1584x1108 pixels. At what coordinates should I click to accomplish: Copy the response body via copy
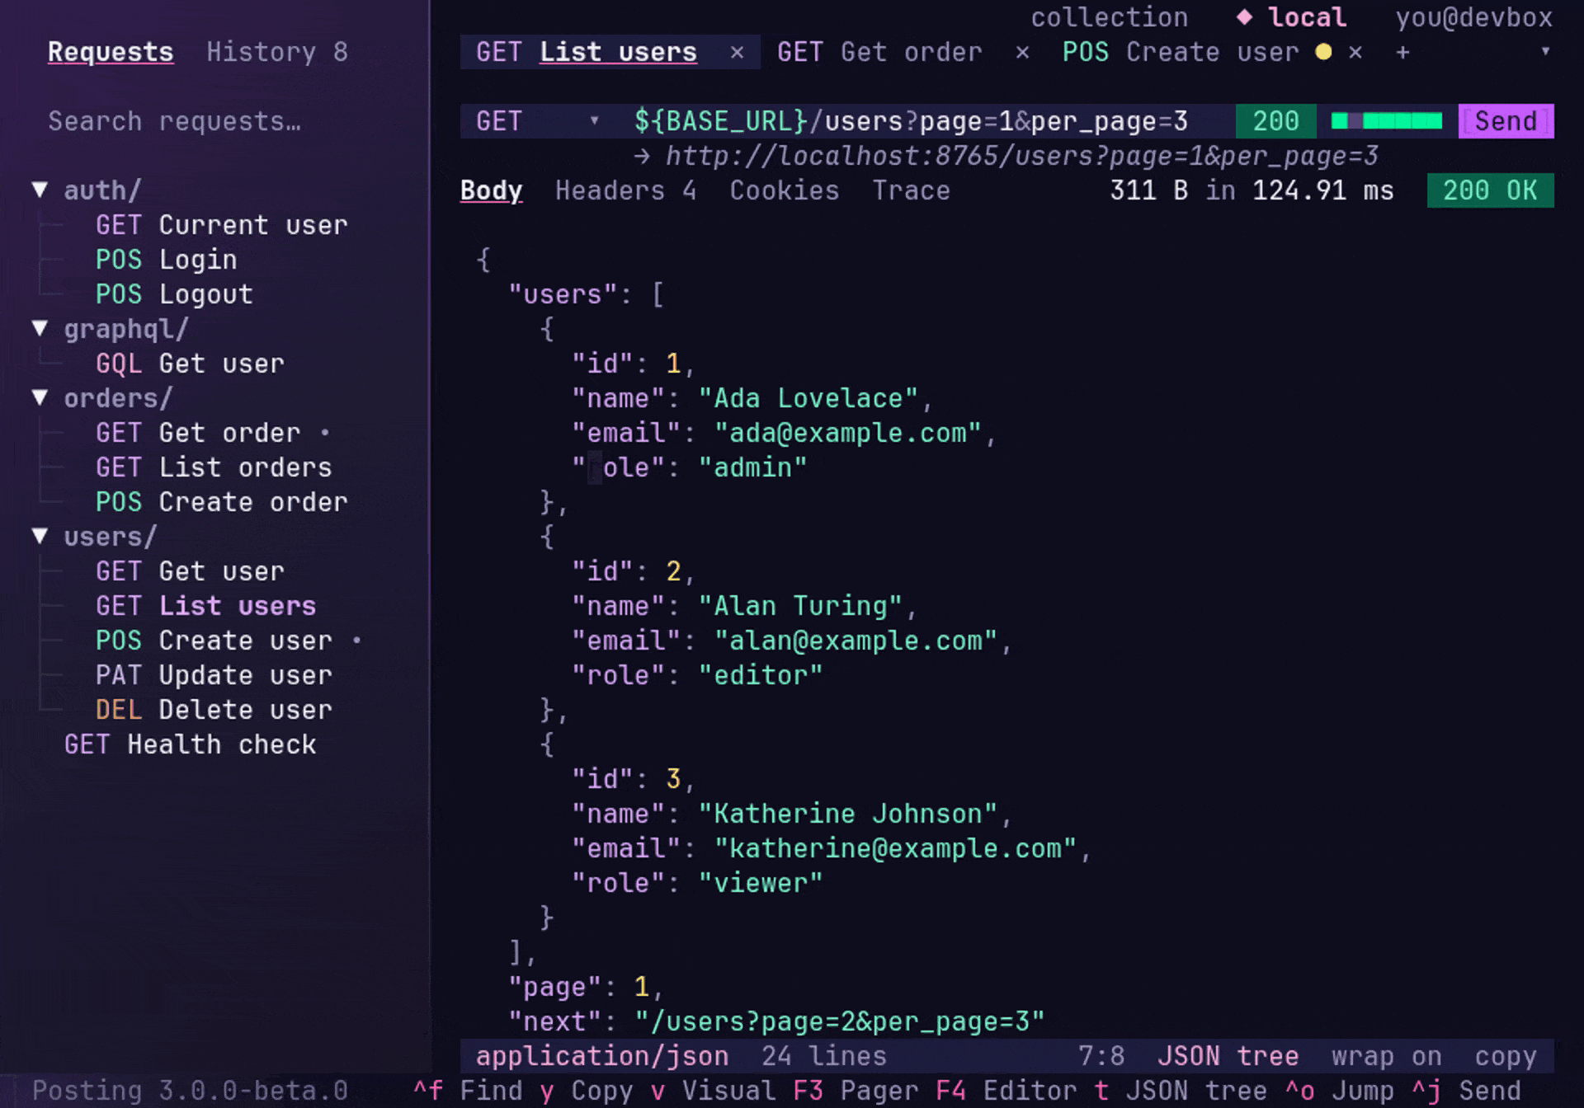tap(1506, 1056)
